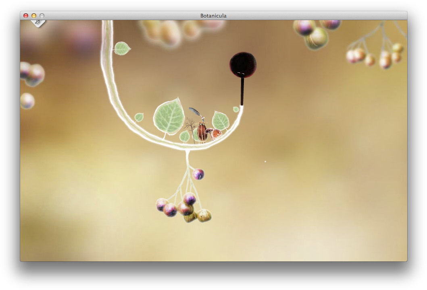Image resolution: width=427 pixels, height=290 pixels.
Task: Click the medium leaf right of the characters
Action: [221, 120]
